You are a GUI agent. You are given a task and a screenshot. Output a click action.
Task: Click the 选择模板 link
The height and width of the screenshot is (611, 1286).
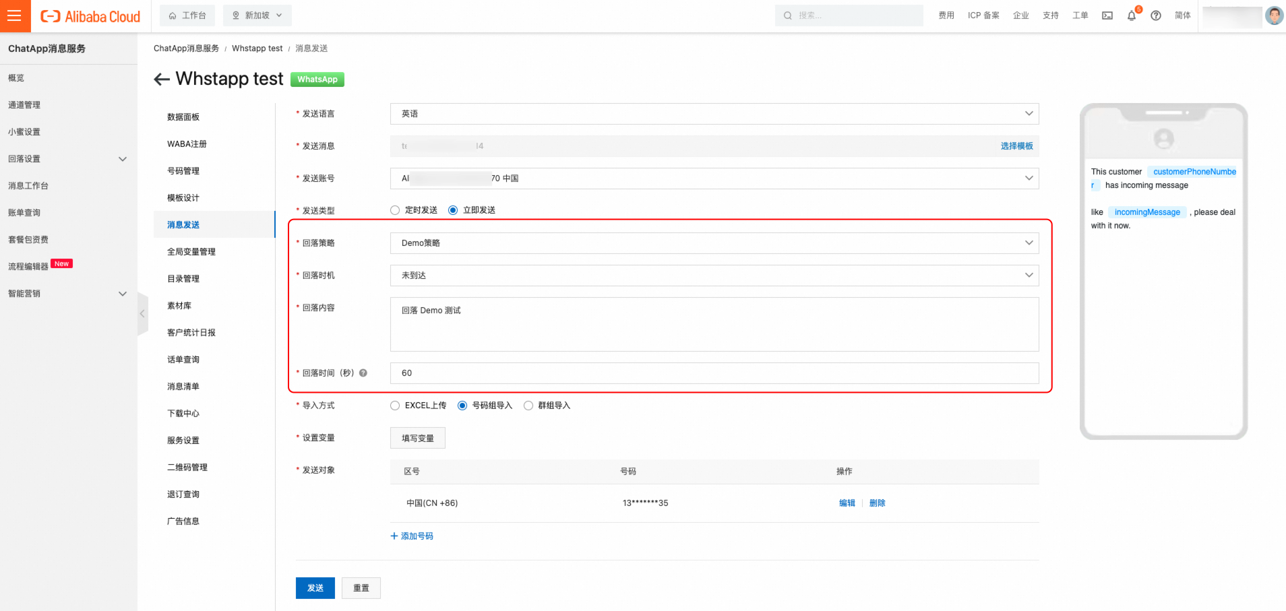pos(1016,146)
